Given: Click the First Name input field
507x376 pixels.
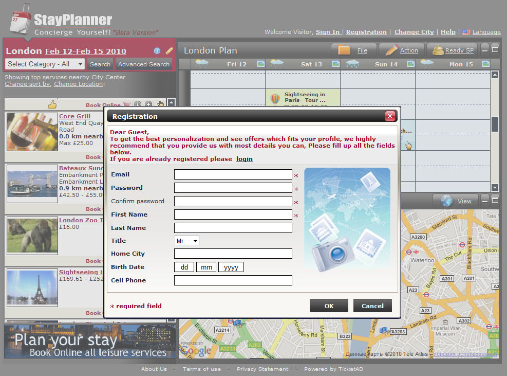Looking at the screenshot, I should [x=233, y=214].
